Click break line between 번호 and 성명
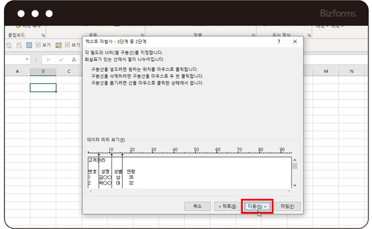372x229 pixels. (99, 171)
